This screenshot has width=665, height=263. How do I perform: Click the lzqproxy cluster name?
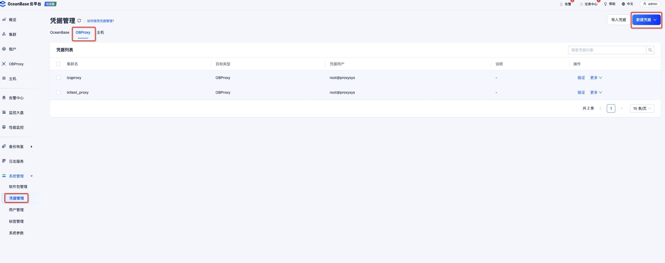(74, 78)
